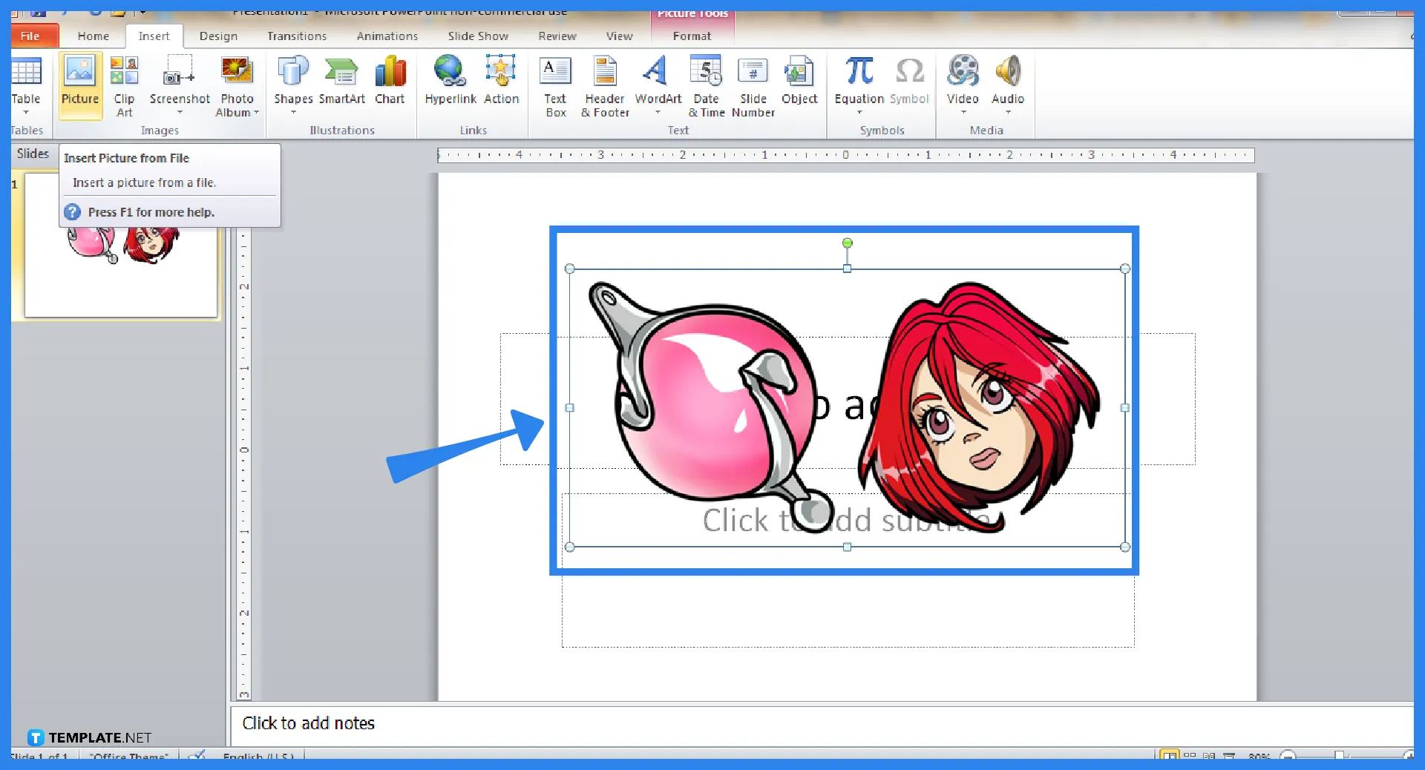Switch to the Design tab
Viewport: 1425px width, 770px height.
pos(217,36)
